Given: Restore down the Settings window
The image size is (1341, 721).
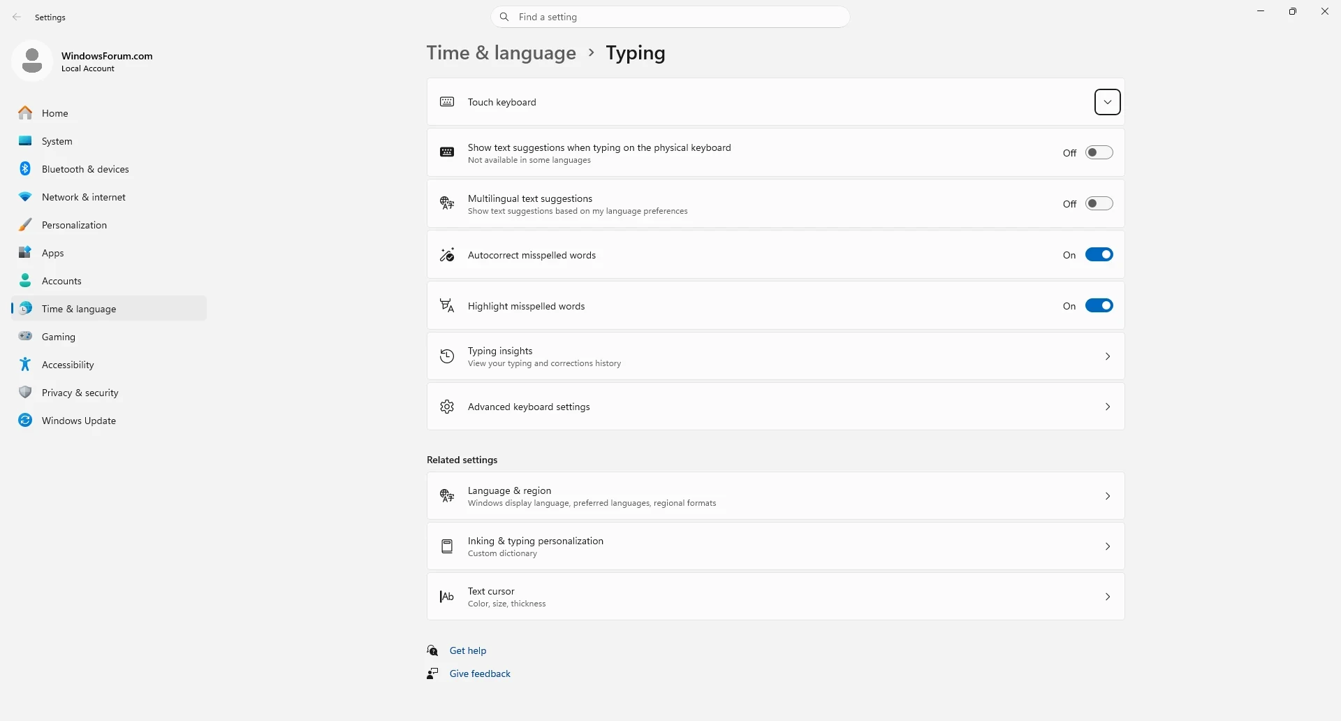Looking at the screenshot, I should pyautogui.click(x=1293, y=11).
